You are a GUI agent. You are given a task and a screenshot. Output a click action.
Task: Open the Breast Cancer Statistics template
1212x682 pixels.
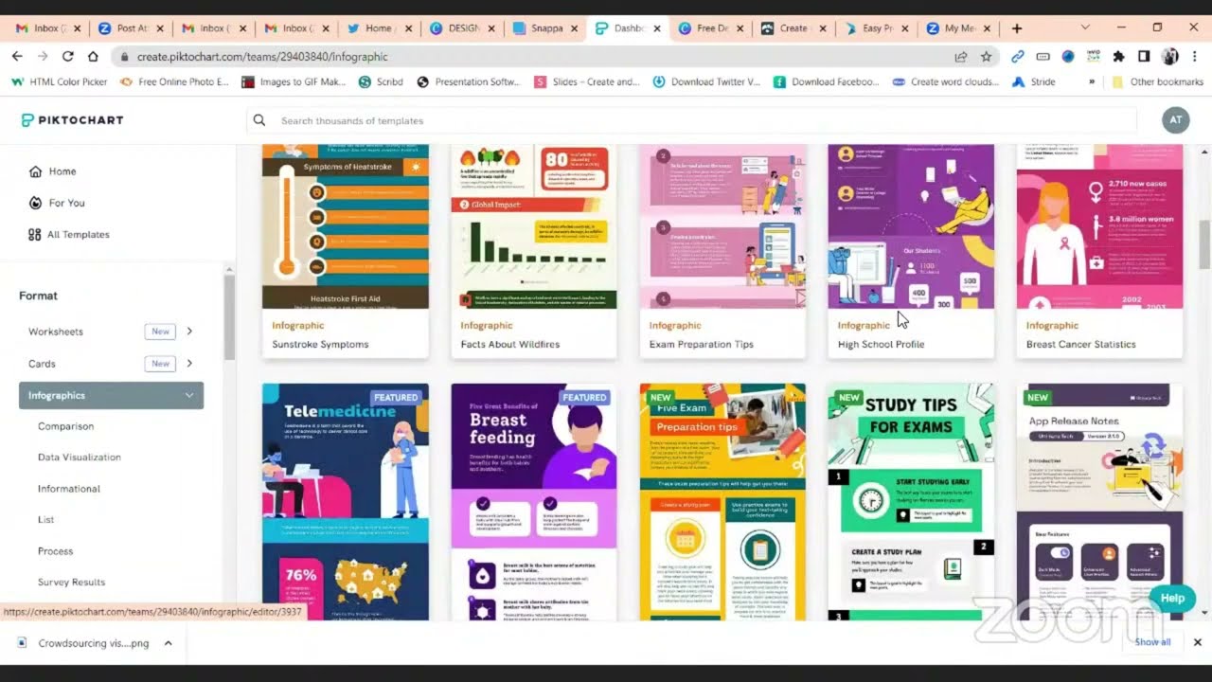click(1099, 251)
